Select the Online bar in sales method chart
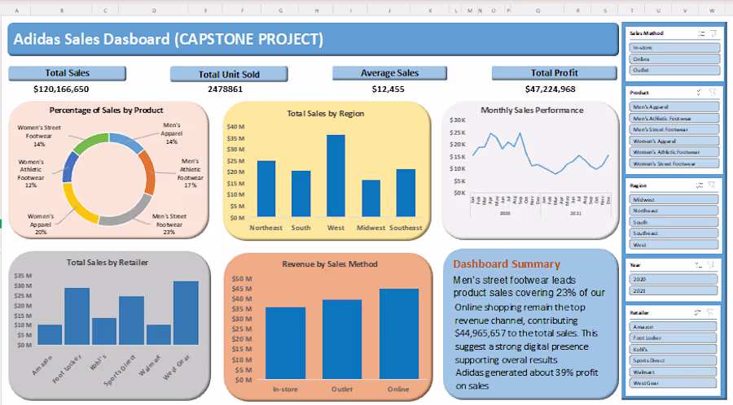This screenshot has height=405, width=733. click(x=399, y=333)
